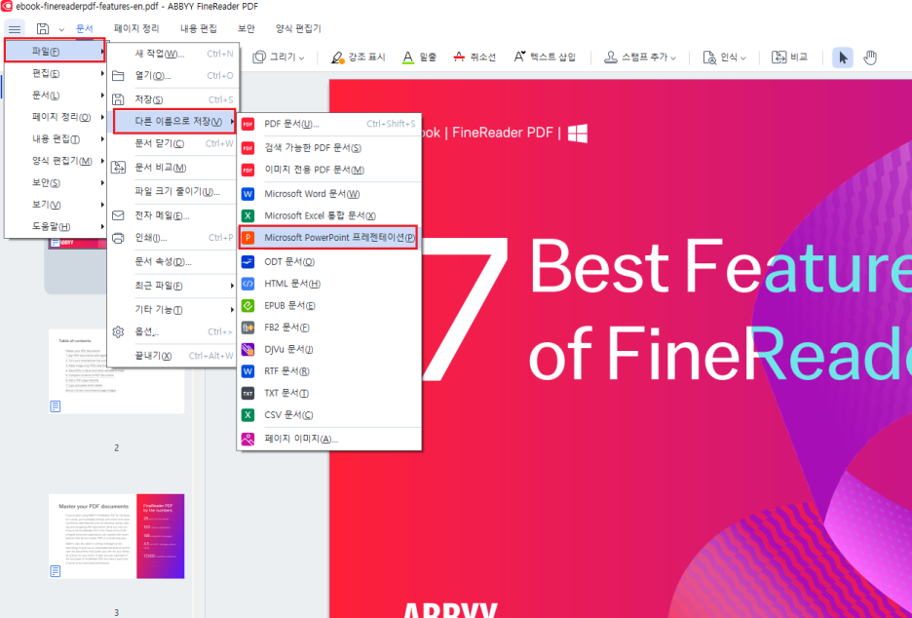Open the 페이지 정리(O) submenu
The height and width of the screenshot is (618, 912).
[55, 117]
